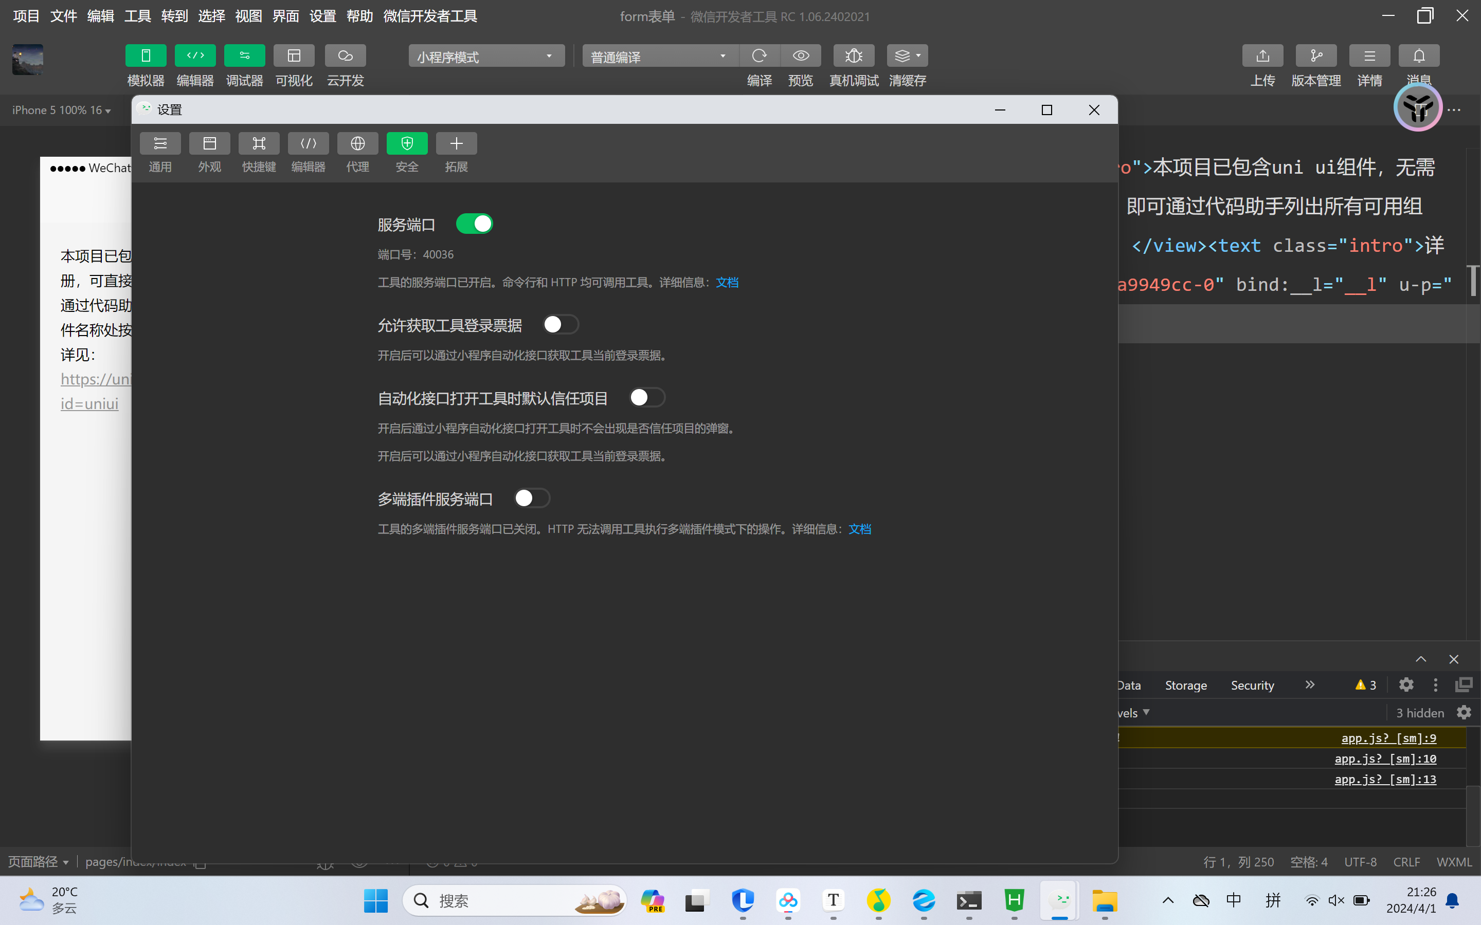Enable 允许获取工具登录票据 toggle
This screenshot has width=1481, height=925.
tap(561, 325)
